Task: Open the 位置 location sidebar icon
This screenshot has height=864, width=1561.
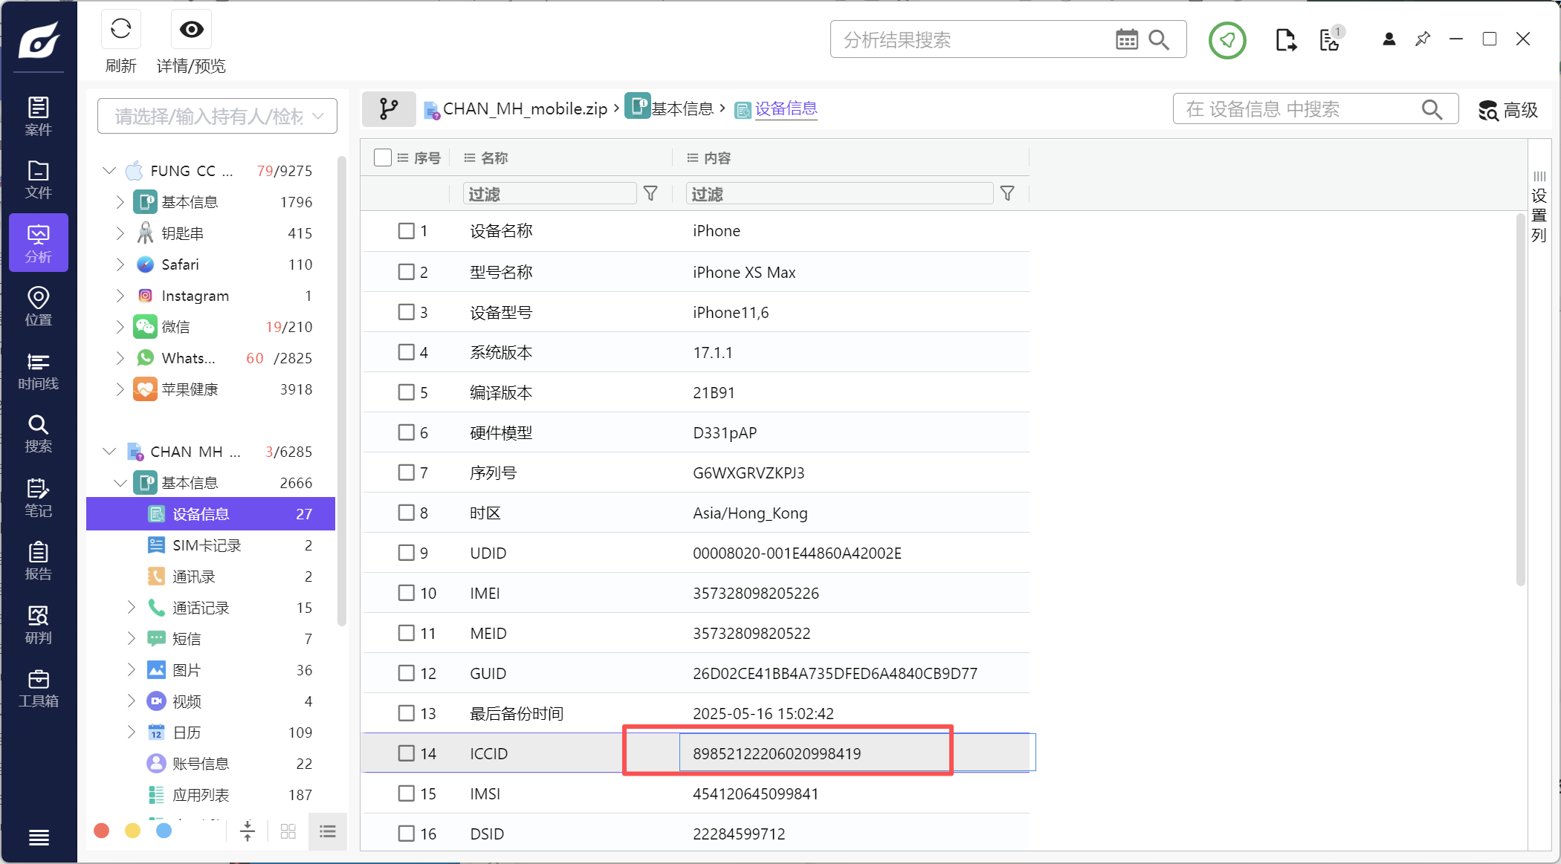Action: coord(38,307)
